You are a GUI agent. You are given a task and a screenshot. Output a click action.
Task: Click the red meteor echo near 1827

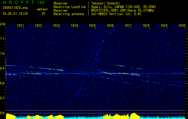134,74
